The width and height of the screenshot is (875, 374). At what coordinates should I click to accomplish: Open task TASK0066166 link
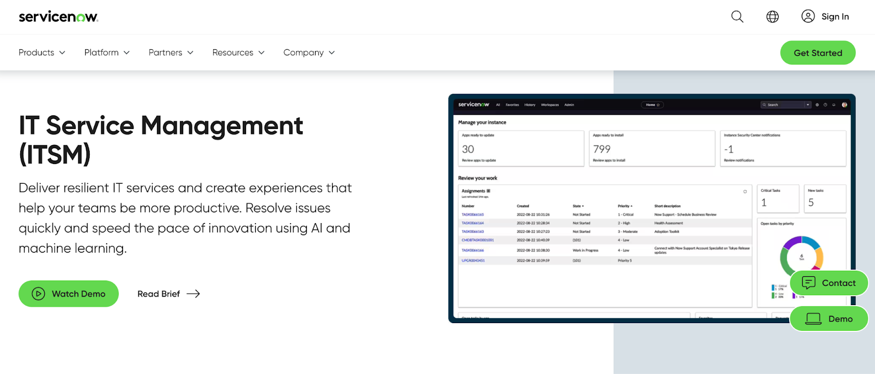[x=472, y=250]
